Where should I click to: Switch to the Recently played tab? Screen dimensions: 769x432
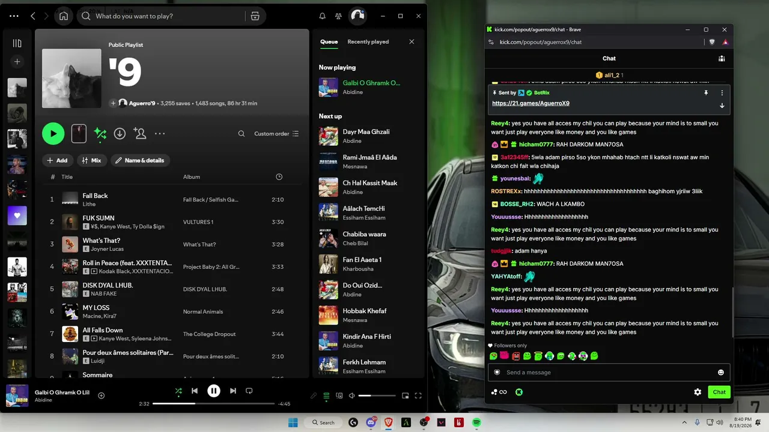pos(368,42)
